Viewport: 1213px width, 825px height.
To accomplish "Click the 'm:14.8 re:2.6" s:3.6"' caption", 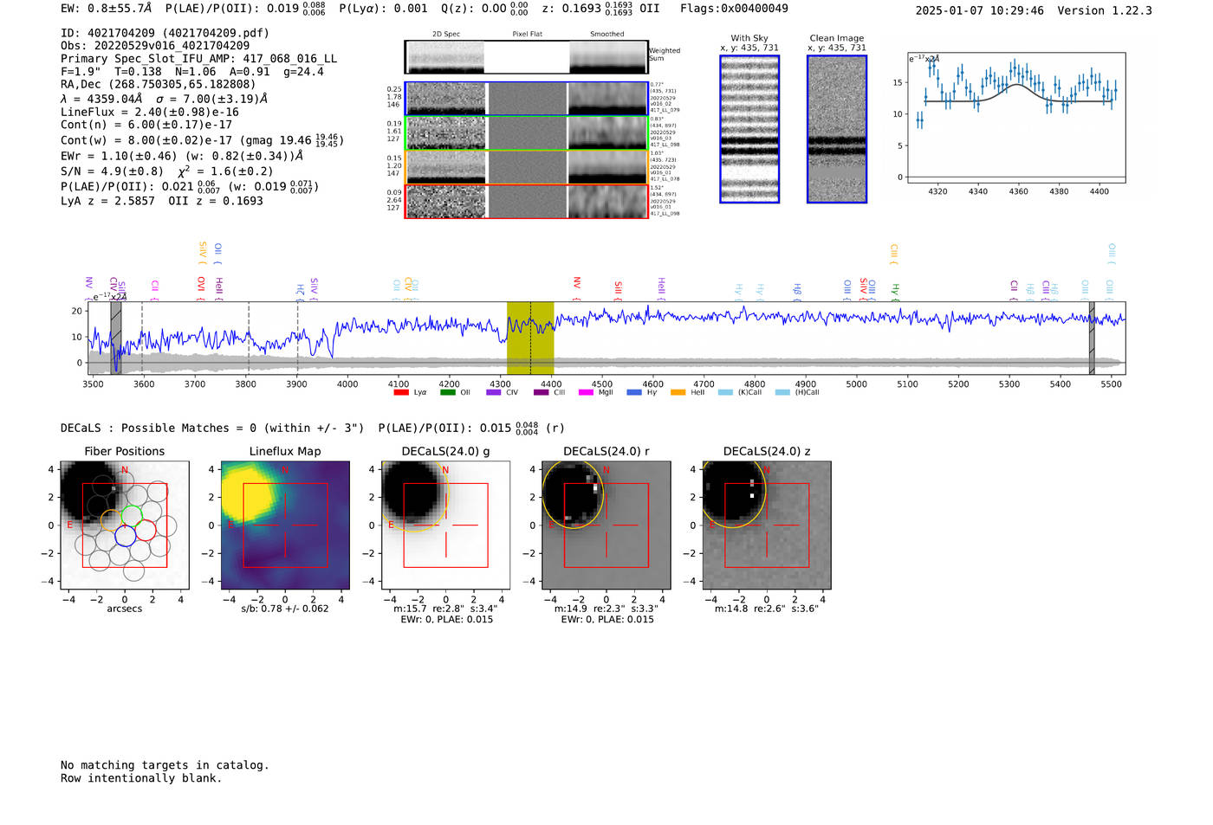I will coord(767,609).
